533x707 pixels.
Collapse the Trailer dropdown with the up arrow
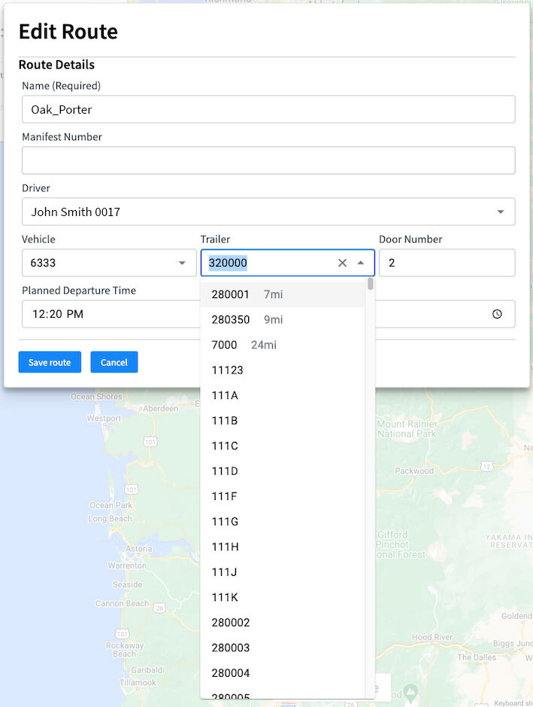[361, 263]
